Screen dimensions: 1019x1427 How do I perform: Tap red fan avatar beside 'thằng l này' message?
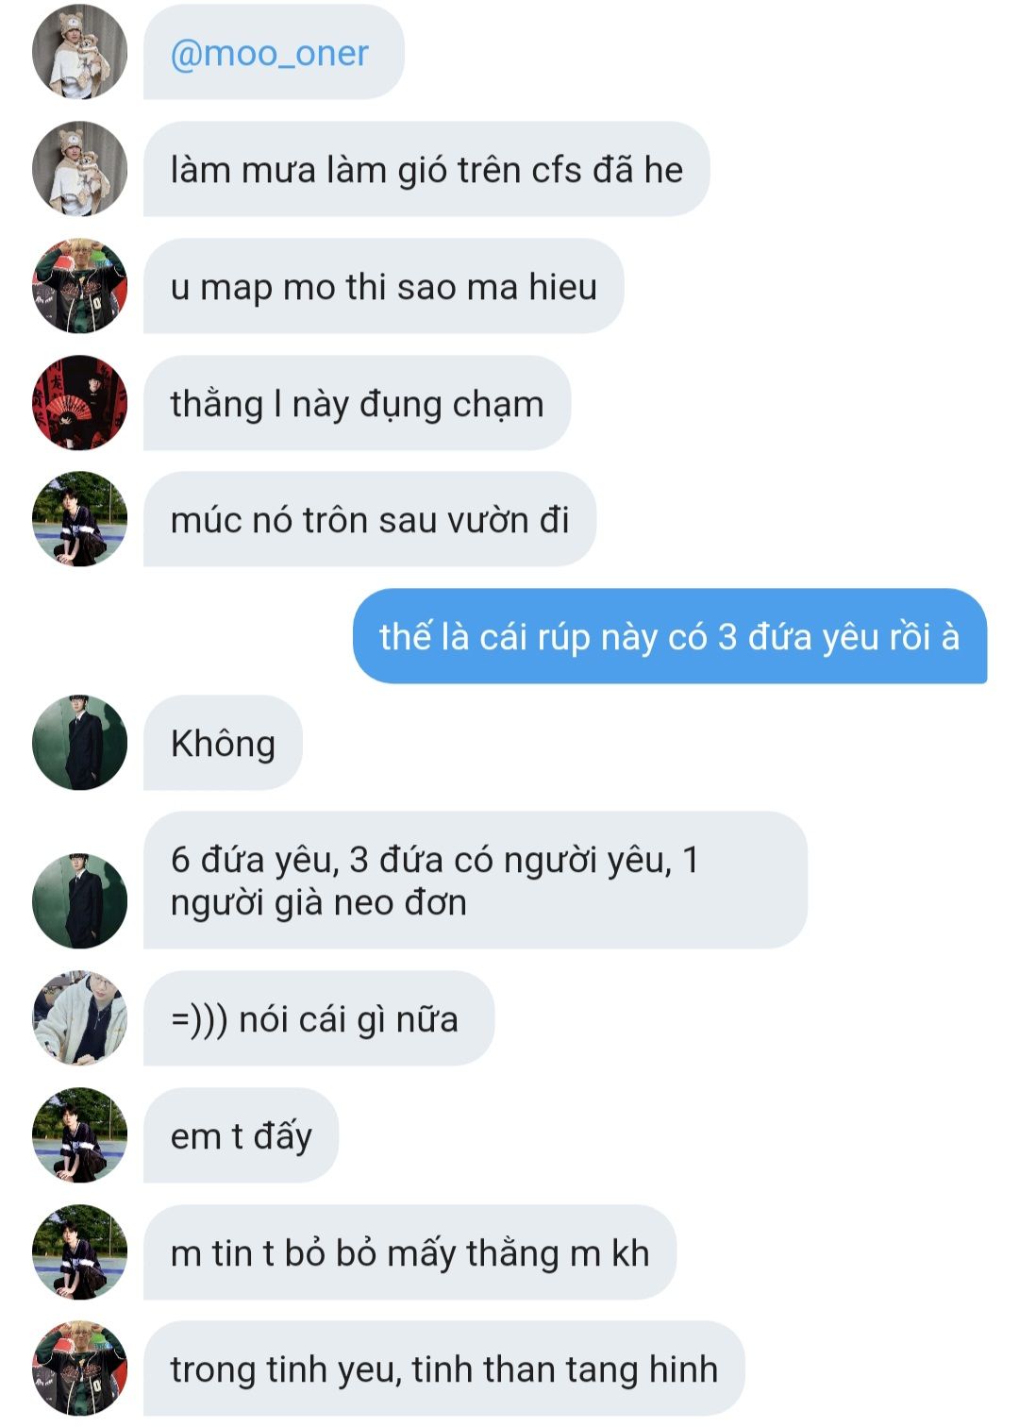point(79,403)
